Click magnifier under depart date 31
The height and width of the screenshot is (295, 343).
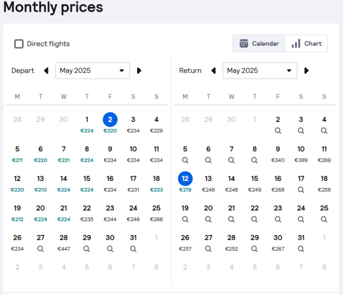(x=133, y=249)
